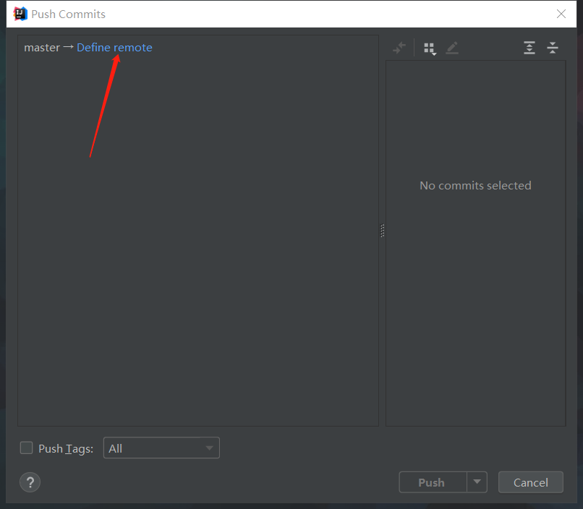Click the Expand All icon
This screenshot has height=509, width=583.
tap(529, 48)
